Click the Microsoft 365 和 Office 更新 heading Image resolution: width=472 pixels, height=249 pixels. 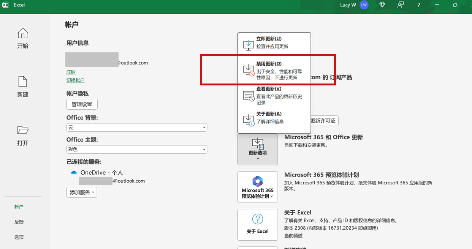pyautogui.click(x=323, y=137)
